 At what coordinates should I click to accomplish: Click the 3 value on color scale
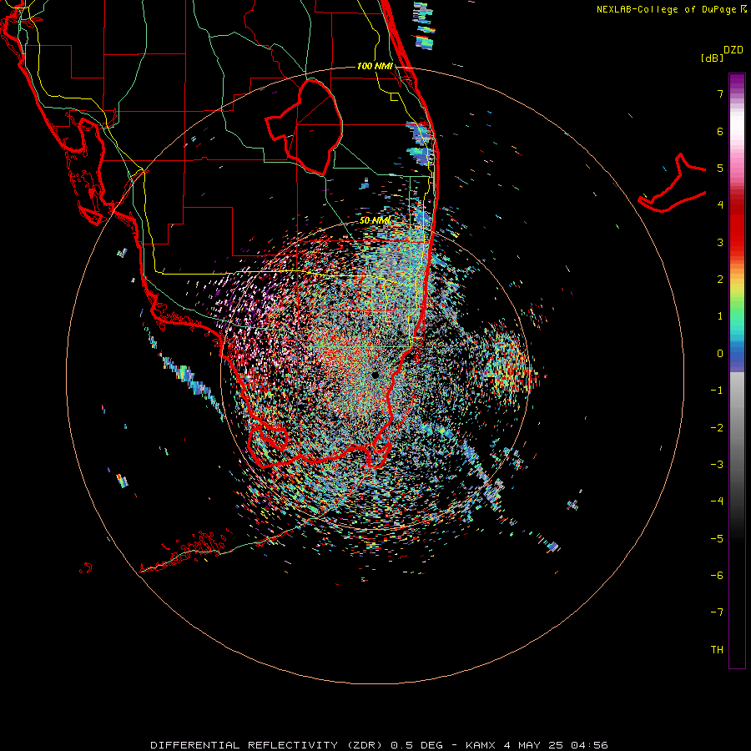[720, 242]
